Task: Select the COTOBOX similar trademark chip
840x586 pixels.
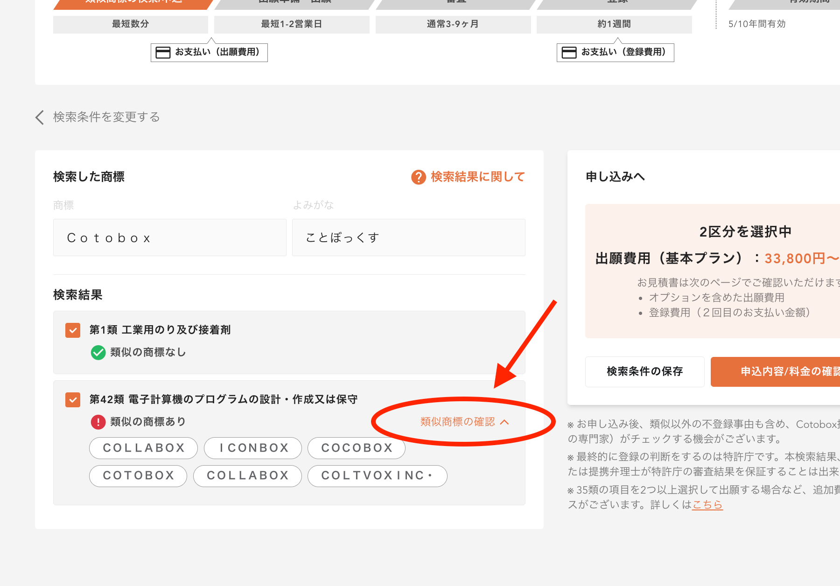Action: (138, 476)
